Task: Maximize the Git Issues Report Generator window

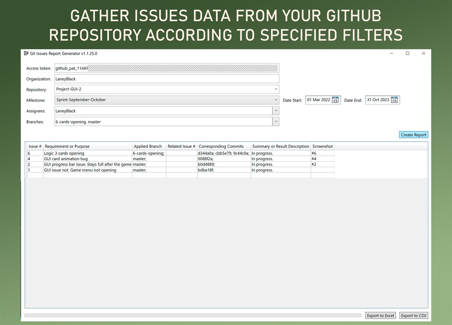Action: (408, 53)
